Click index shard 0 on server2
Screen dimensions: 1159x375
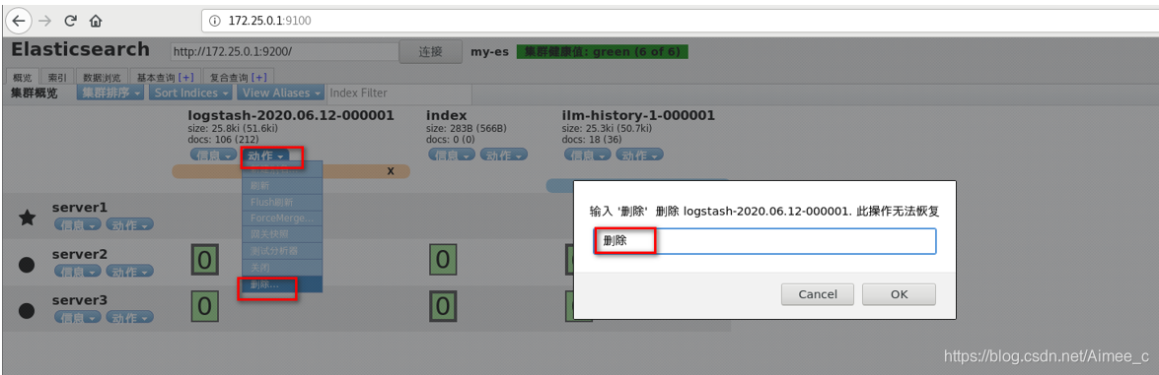click(443, 260)
